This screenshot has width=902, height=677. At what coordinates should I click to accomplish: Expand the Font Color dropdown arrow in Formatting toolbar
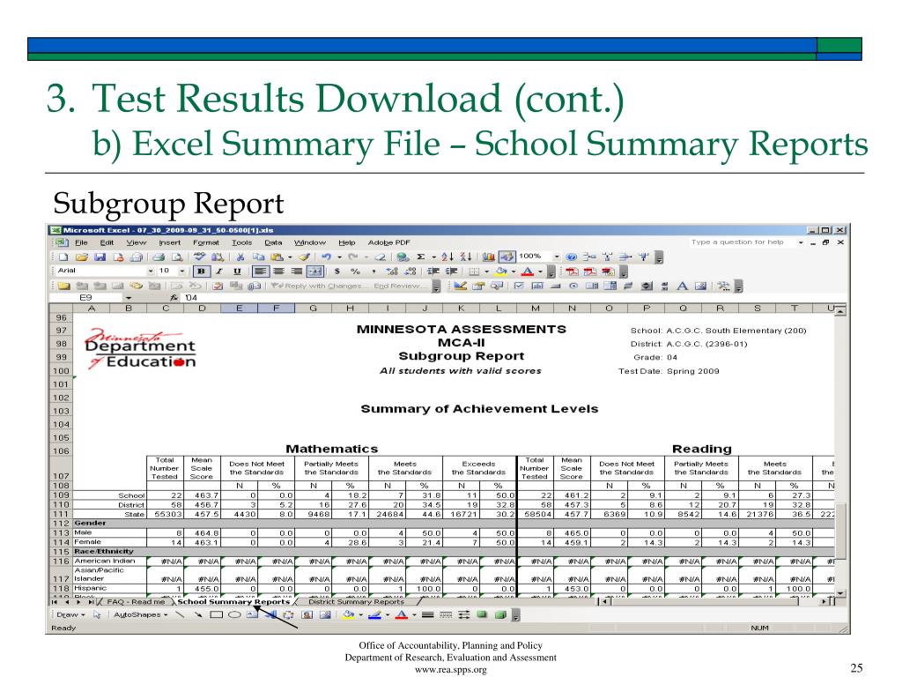tap(541, 272)
